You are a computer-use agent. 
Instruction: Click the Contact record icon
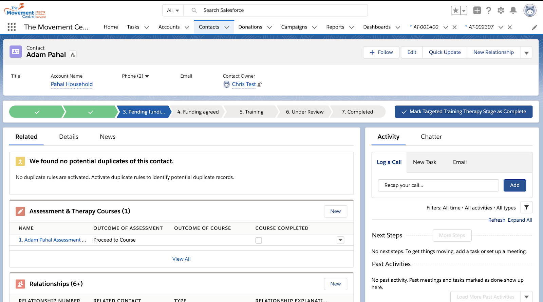point(16,52)
